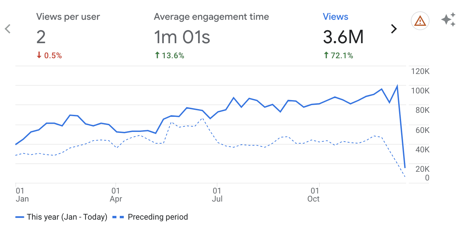Switch to the Views metric

pyautogui.click(x=336, y=16)
